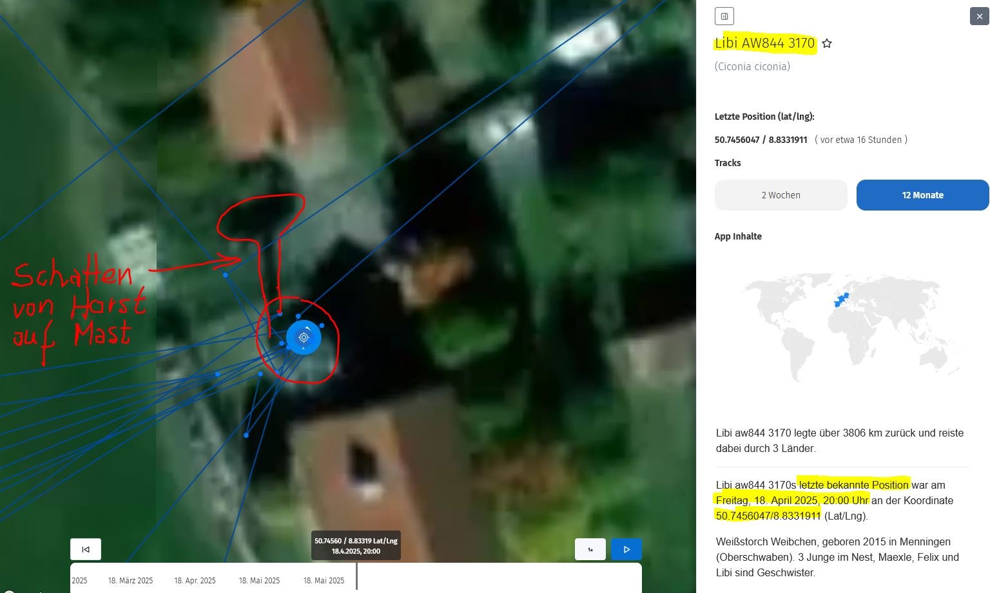Click the species name Ciconia ciconia

pos(752,66)
